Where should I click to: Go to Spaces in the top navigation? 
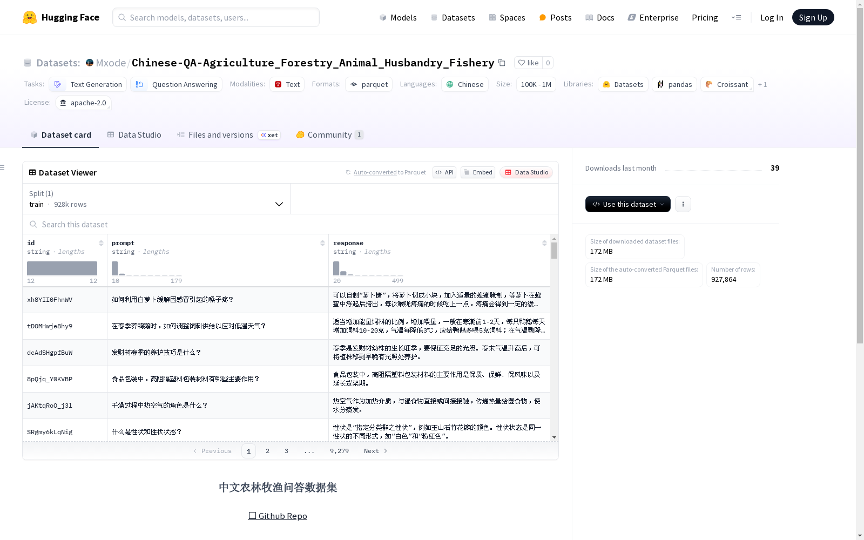(507, 17)
